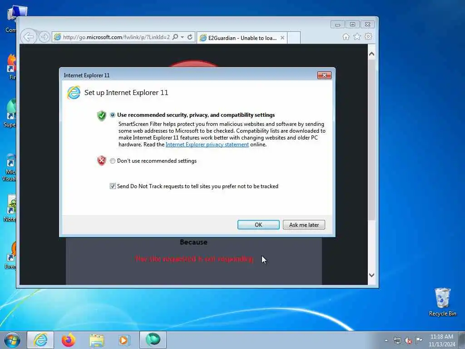465x349 pixels.
Task: Restore down the Internet Explorer window
Action: click(x=352, y=25)
